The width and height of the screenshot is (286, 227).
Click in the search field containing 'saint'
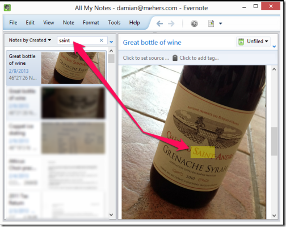(x=78, y=40)
